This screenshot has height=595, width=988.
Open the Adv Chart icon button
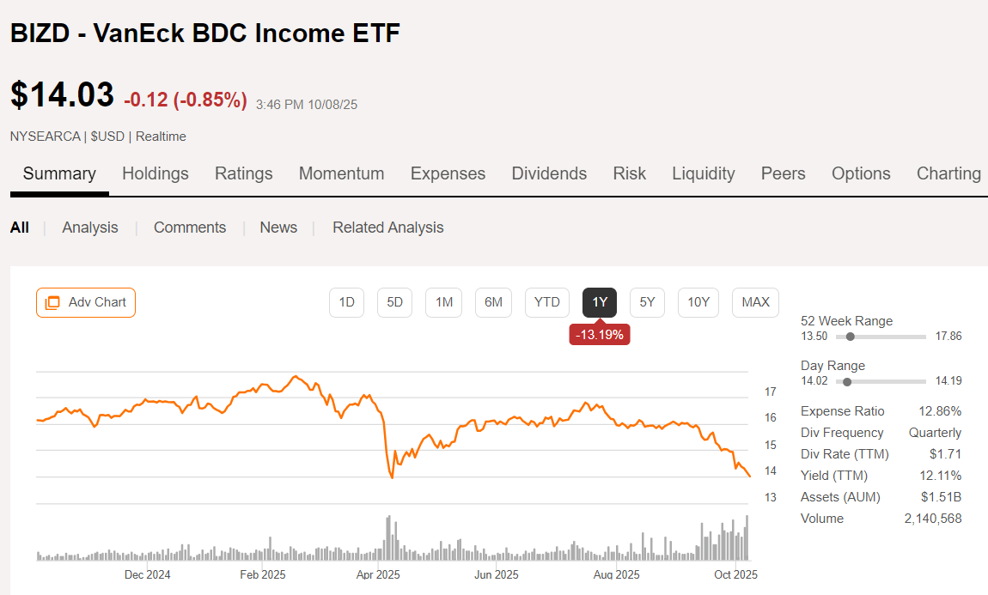[86, 302]
